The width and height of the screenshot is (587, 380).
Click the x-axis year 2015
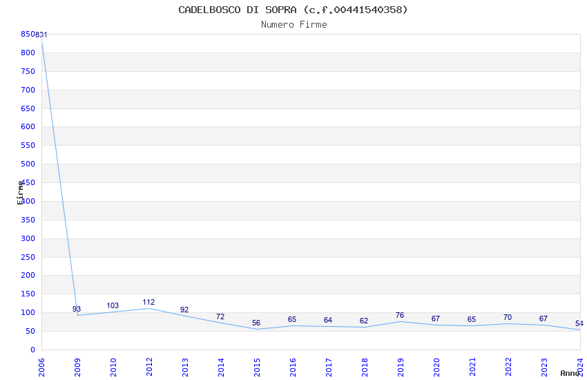[x=257, y=368]
